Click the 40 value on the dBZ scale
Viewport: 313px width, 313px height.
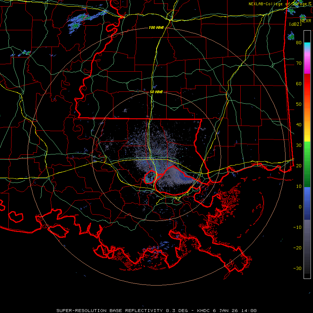pyautogui.click(x=299, y=125)
